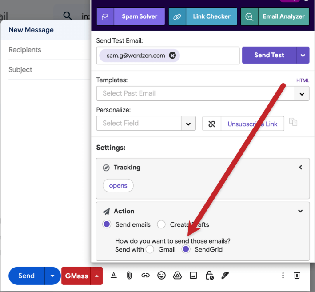Open the Send Test dropdown arrow
Screen dimensions: 315x292
tap(303, 55)
